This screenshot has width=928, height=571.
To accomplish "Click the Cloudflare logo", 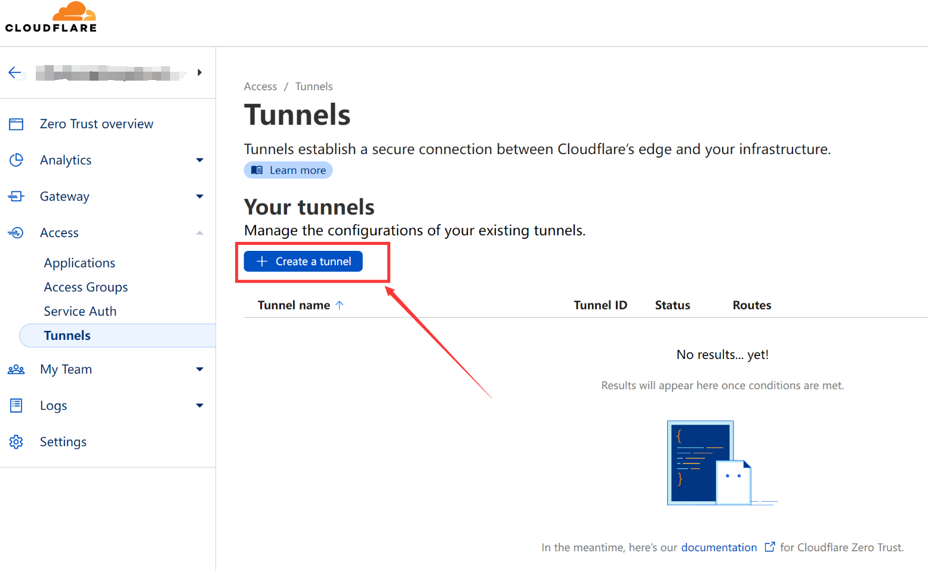I will click(x=51, y=17).
